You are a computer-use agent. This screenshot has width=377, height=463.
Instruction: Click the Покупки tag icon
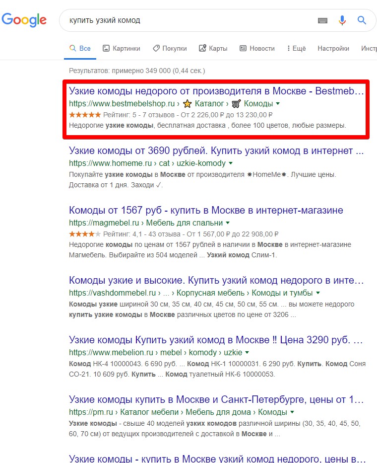[156, 48]
